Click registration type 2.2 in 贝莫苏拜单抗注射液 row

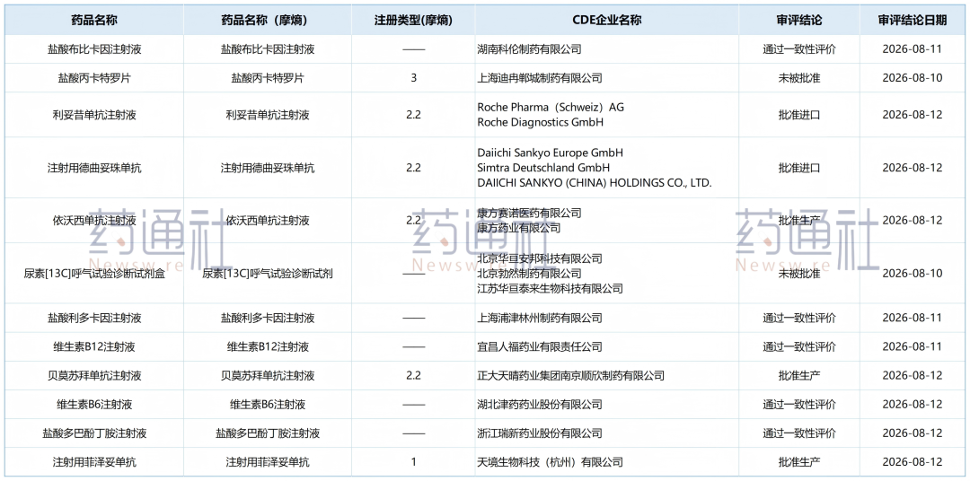(413, 375)
